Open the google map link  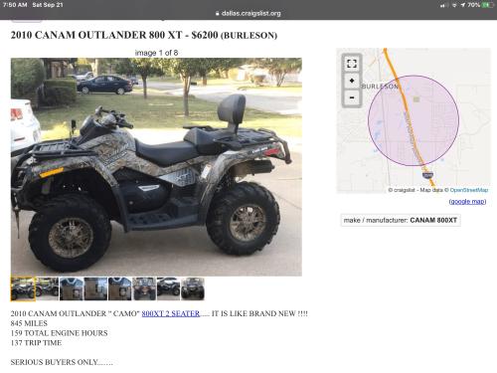tap(467, 201)
